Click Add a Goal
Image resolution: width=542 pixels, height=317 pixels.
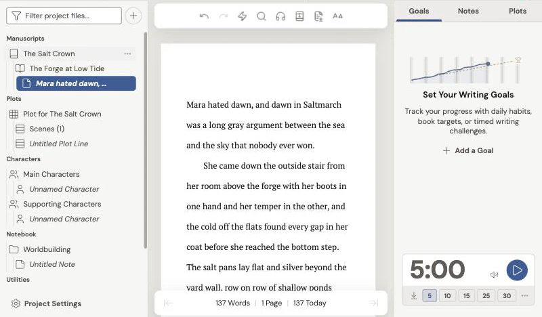coord(468,150)
